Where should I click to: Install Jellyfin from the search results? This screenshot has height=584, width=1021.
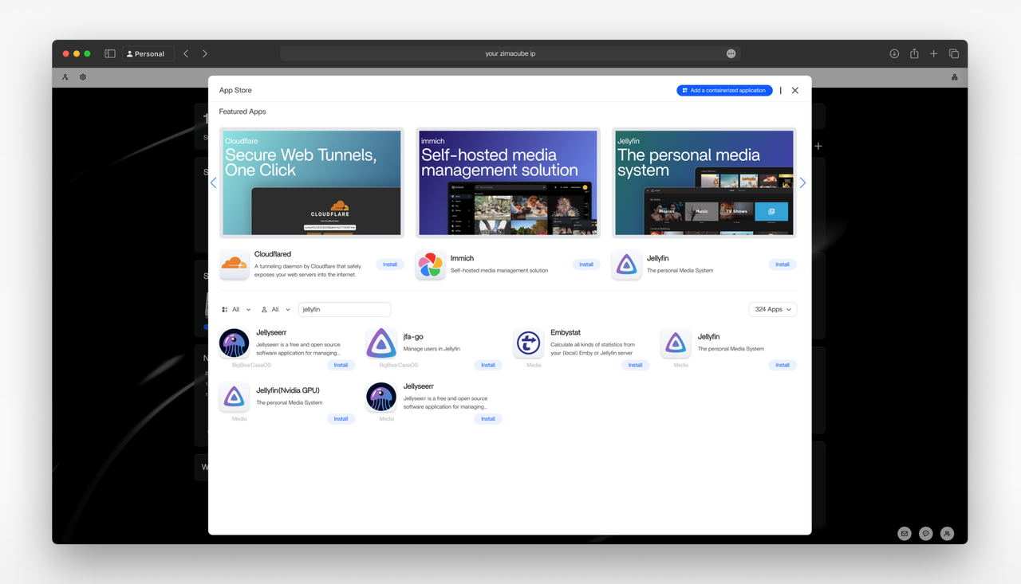[783, 365]
